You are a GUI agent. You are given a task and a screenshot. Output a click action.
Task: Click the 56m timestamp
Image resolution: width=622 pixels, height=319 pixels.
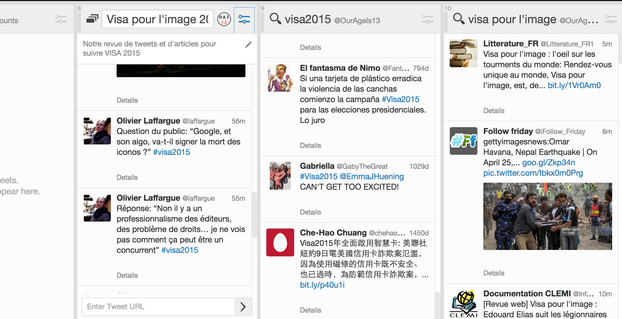tap(238, 121)
